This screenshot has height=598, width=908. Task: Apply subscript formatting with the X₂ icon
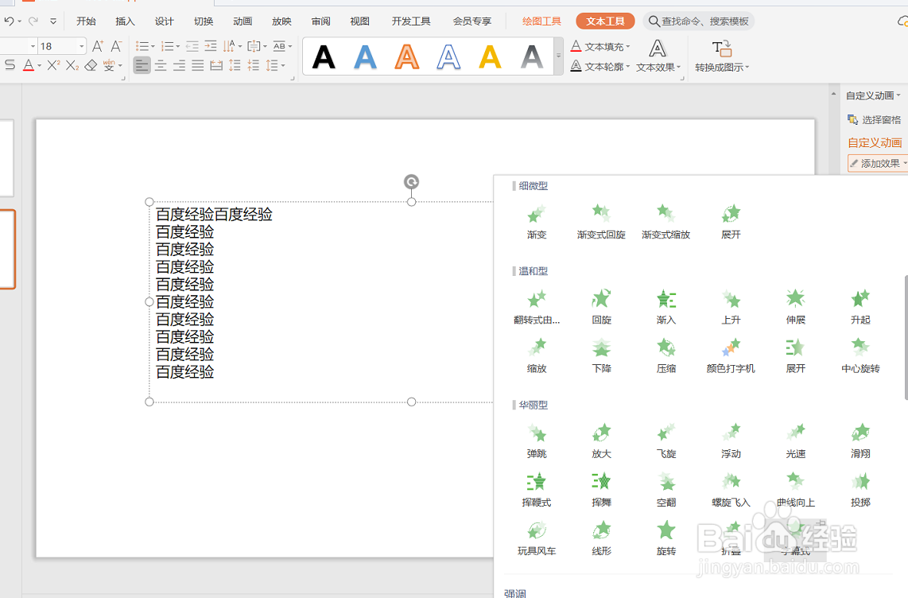click(x=72, y=65)
